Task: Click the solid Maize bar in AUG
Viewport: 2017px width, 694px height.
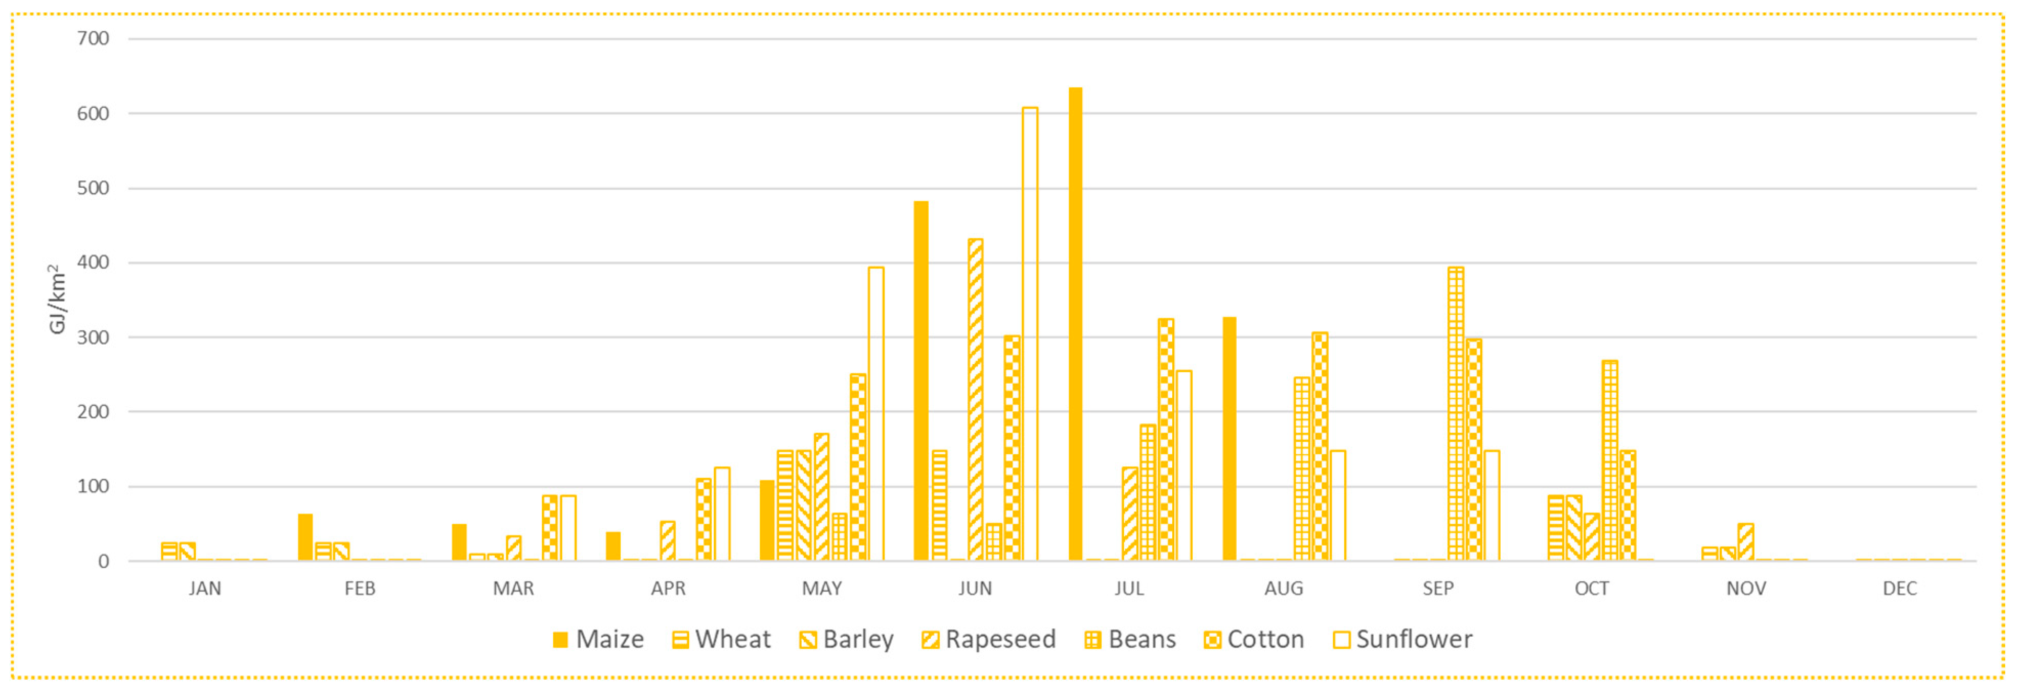Action: coord(1230,439)
